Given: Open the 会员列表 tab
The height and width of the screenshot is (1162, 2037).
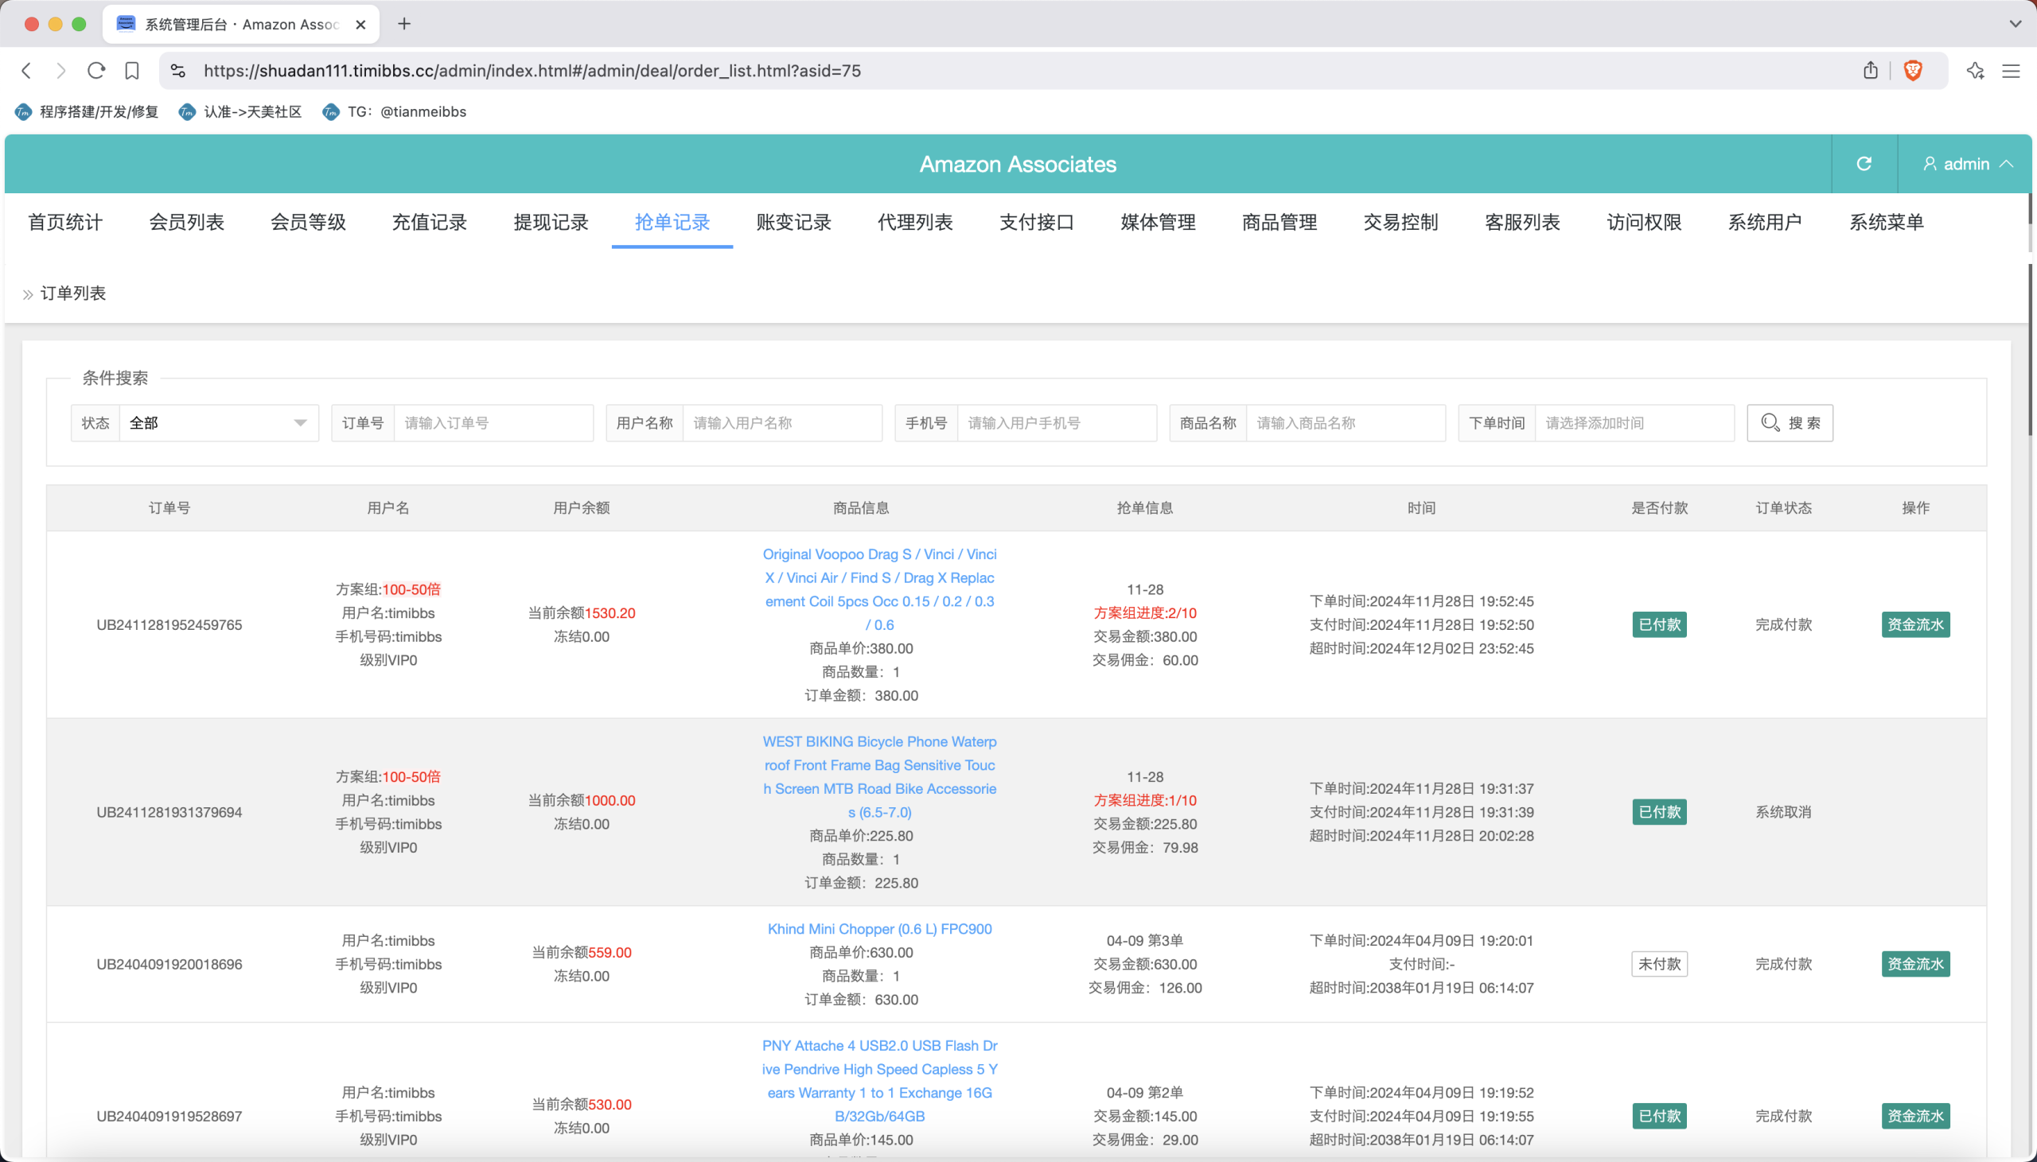Looking at the screenshot, I should 187,222.
